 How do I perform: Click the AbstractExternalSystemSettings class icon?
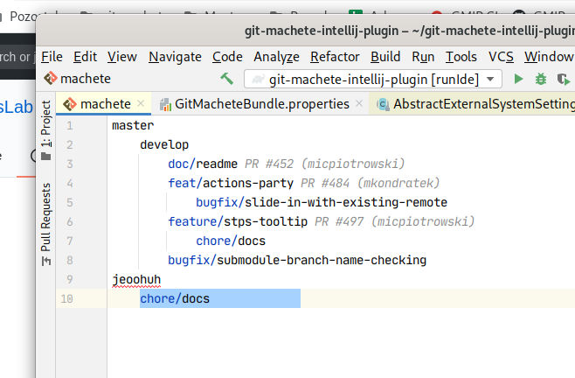click(384, 105)
